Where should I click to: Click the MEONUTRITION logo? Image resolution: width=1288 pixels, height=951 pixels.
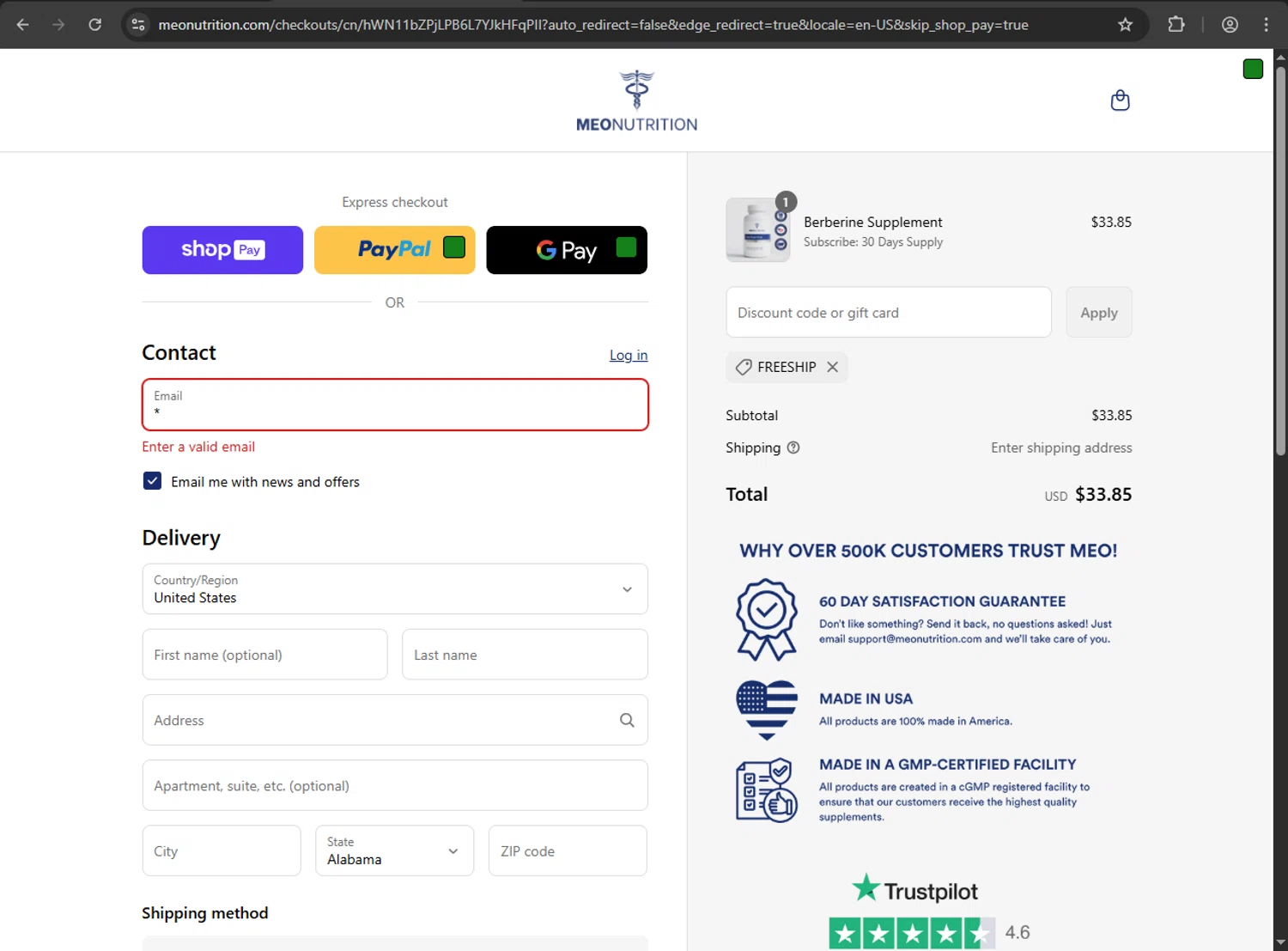pos(636,101)
